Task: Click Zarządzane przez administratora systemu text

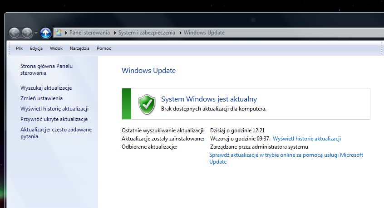Action: (x=259, y=147)
